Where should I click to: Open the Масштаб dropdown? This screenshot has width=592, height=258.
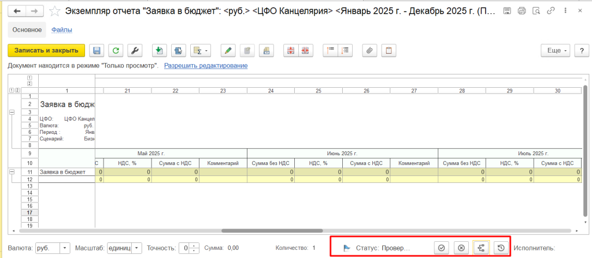tap(136, 248)
